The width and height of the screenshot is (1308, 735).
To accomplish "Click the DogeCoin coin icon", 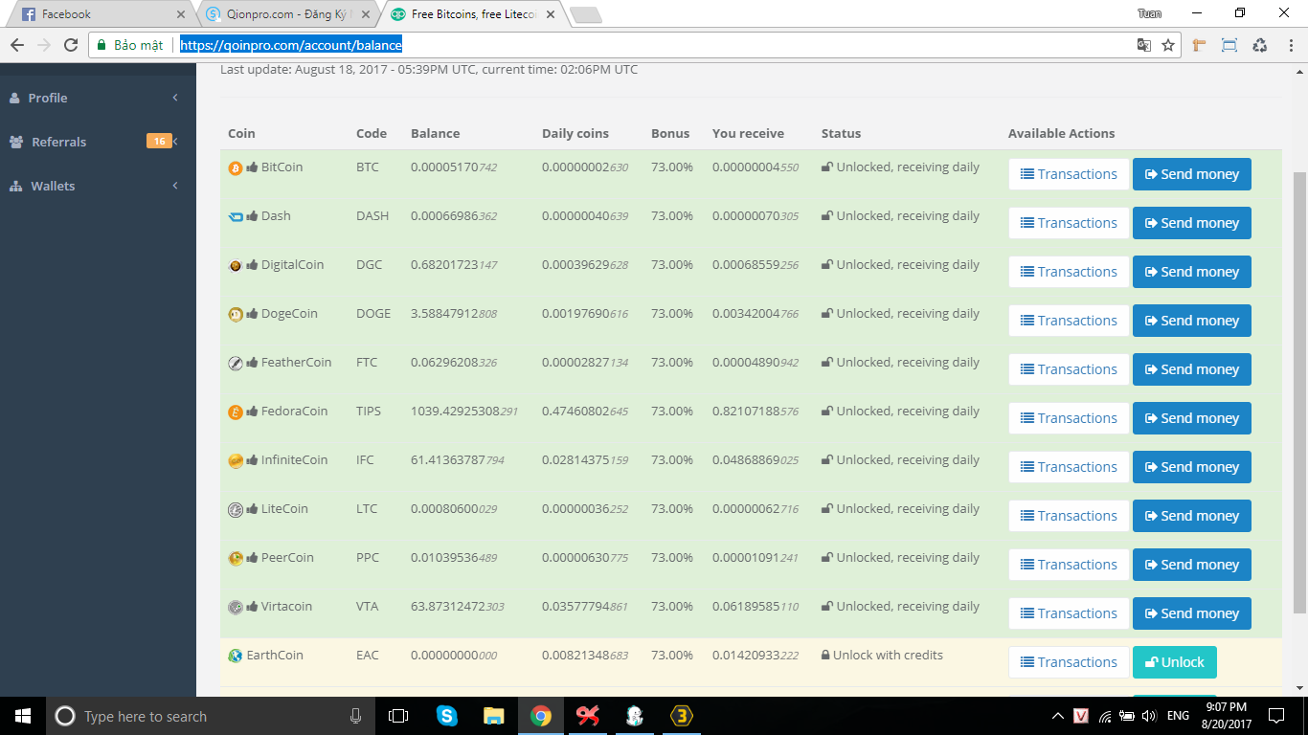I will [x=235, y=315].
